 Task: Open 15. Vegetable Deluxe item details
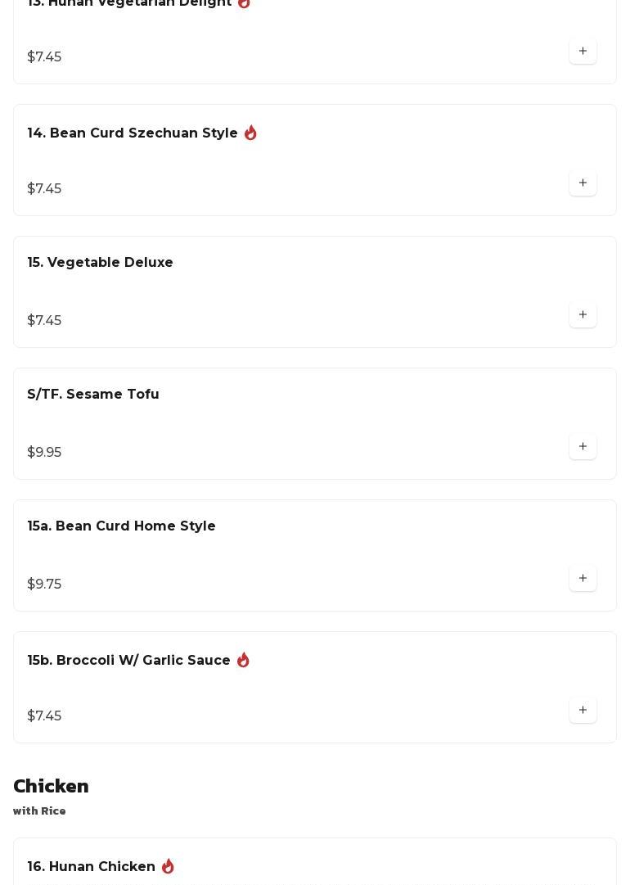click(x=101, y=263)
